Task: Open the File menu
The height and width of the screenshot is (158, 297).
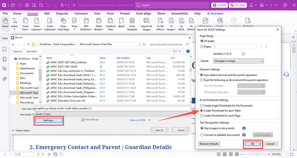Action: 5,13
